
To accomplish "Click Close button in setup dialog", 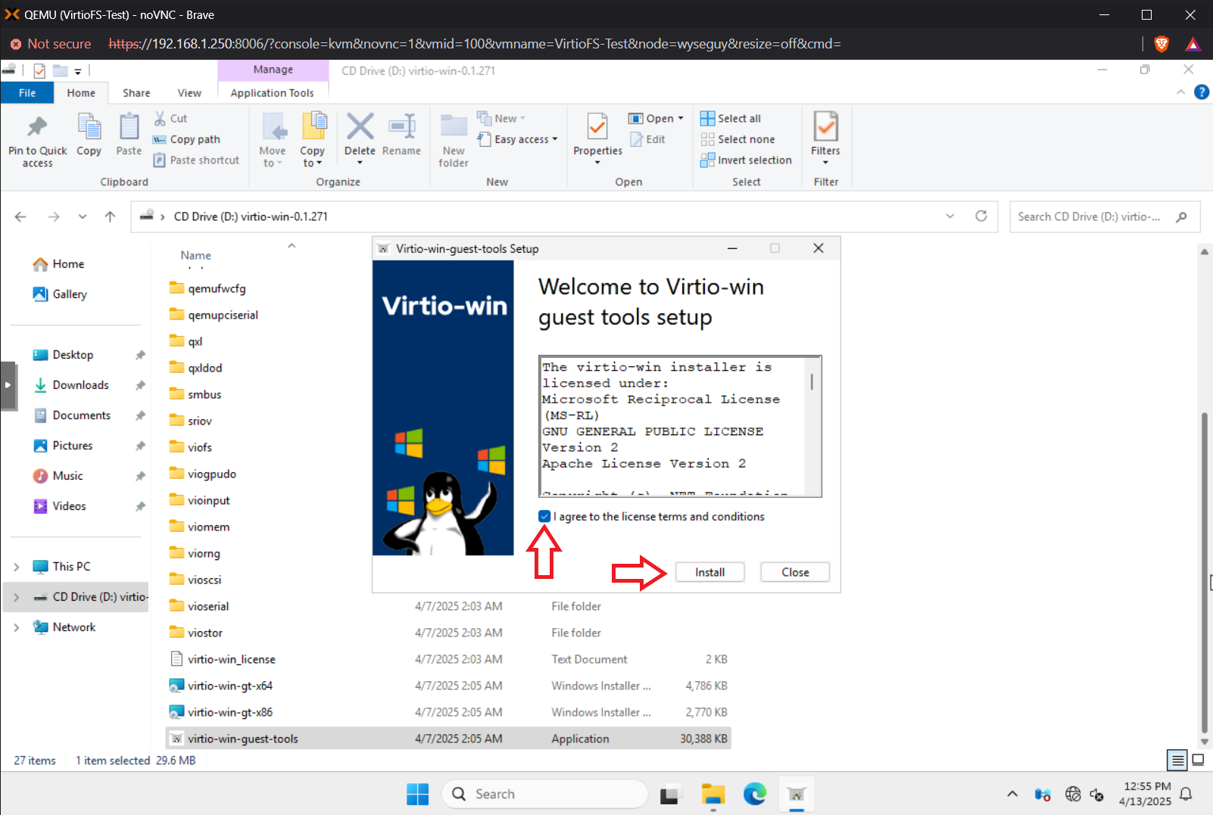I will click(795, 572).
